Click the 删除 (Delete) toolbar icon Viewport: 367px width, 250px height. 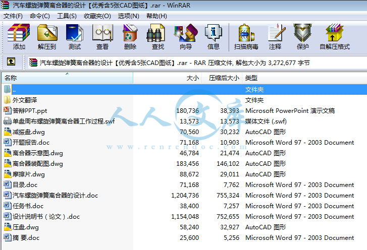[x=130, y=33]
